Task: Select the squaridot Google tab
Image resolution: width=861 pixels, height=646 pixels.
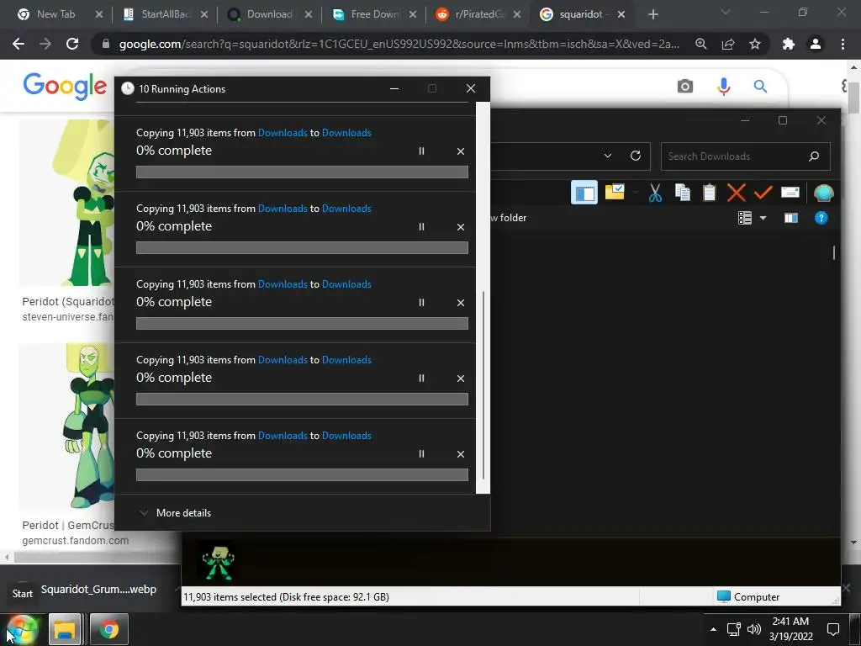Action: pyautogui.click(x=580, y=14)
